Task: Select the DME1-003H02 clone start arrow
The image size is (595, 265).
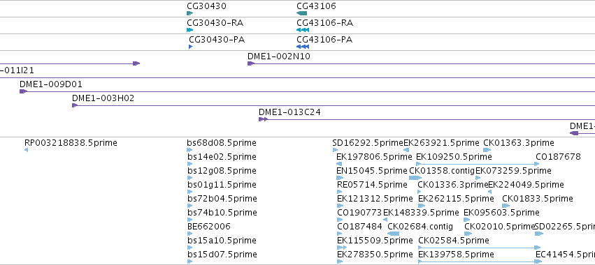Action: tap(75, 105)
